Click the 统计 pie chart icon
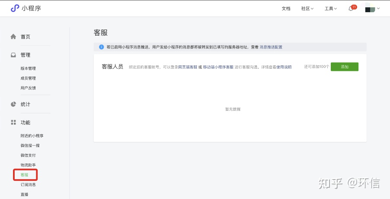The height and width of the screenshot is (199, 390). point(13,104)
